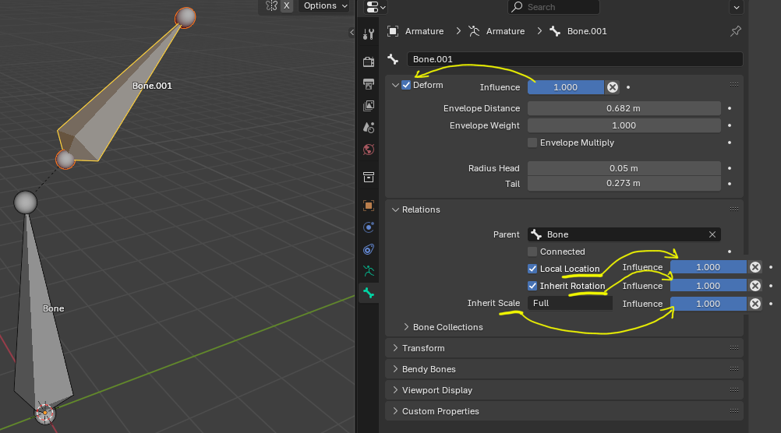Enable the Envelope Multiply checkbox
The image size is (781, 433).
coord(532,143)
